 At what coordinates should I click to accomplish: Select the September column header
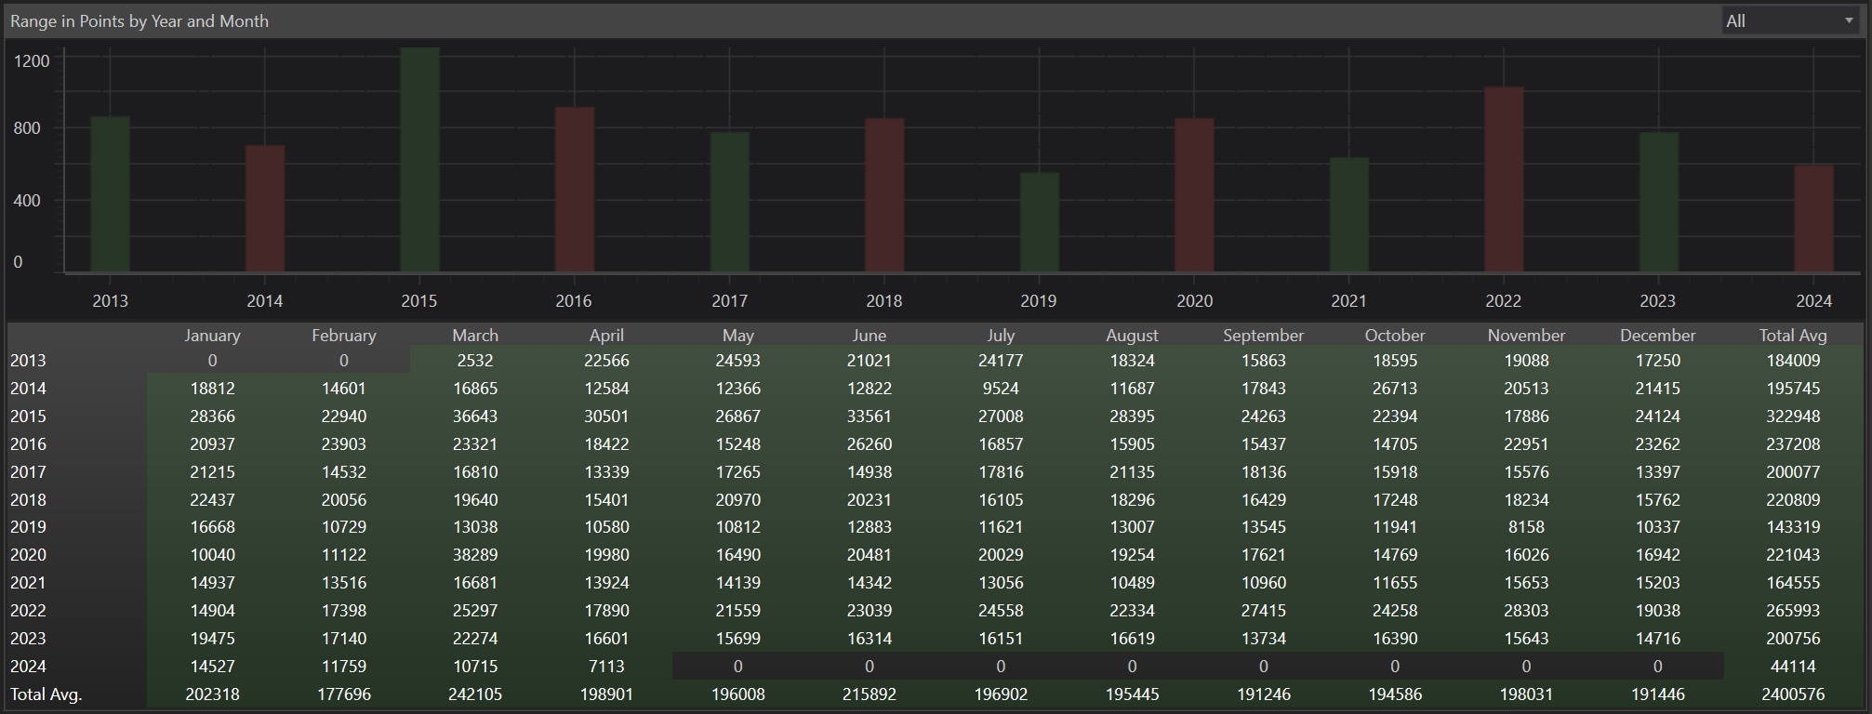pyautogui.click(x=1263, y=336)
